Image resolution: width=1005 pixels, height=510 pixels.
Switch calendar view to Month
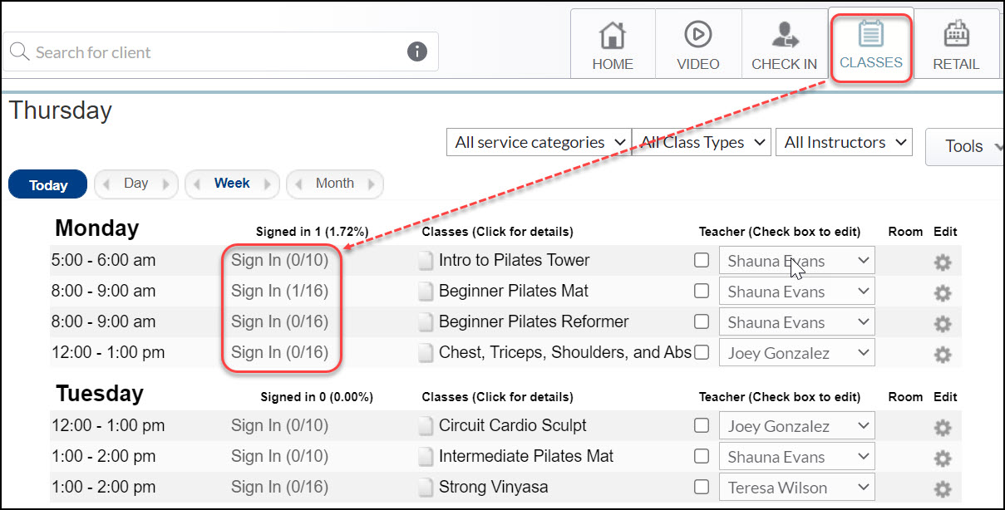click(x=334, y=184)
